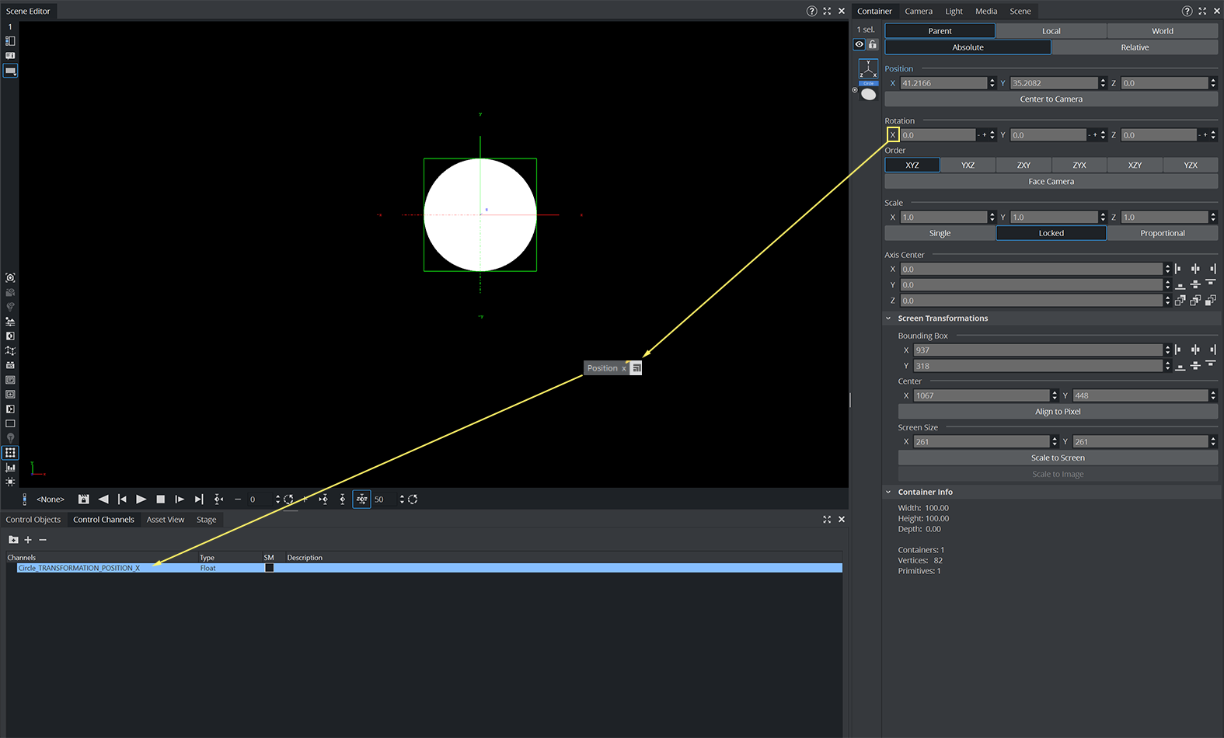Click the remove channel minus icon
The width and height of the screenshot is (1224, 738).
[x=43, y=540]
